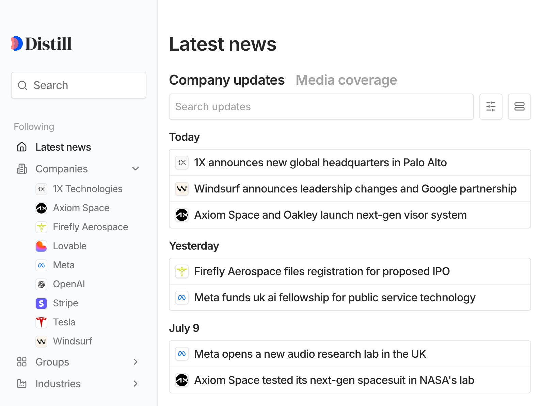Image resolution: width=542 pixels, height=406 pixels.
Task: Click the 1X Technologies logo icon in sidebar
Action: pyautogui.click(x=42, y=189)
